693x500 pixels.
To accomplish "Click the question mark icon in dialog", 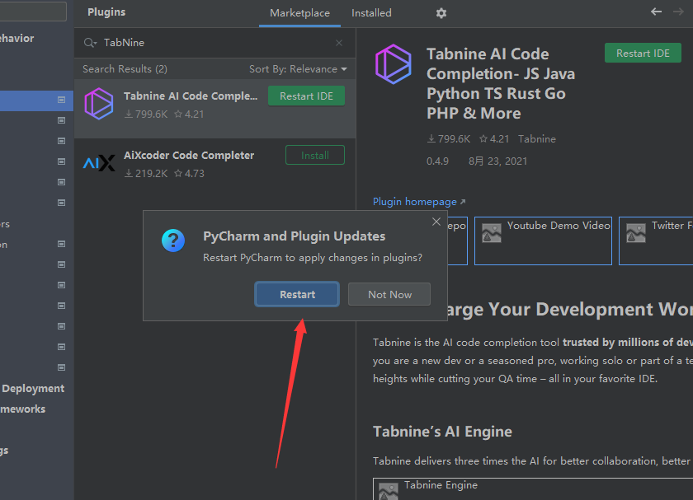I will point(172,241).
